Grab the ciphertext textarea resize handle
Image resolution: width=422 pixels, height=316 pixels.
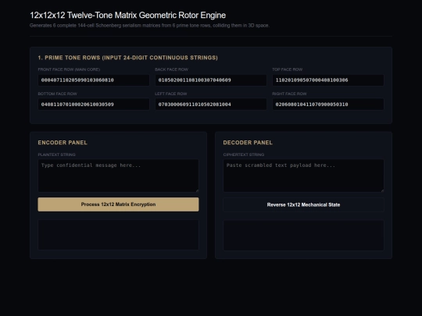382,190
